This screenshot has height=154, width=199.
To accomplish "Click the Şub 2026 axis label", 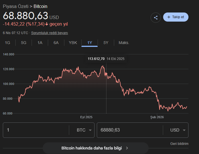I will pyautogui.click(x=157, y=117).
